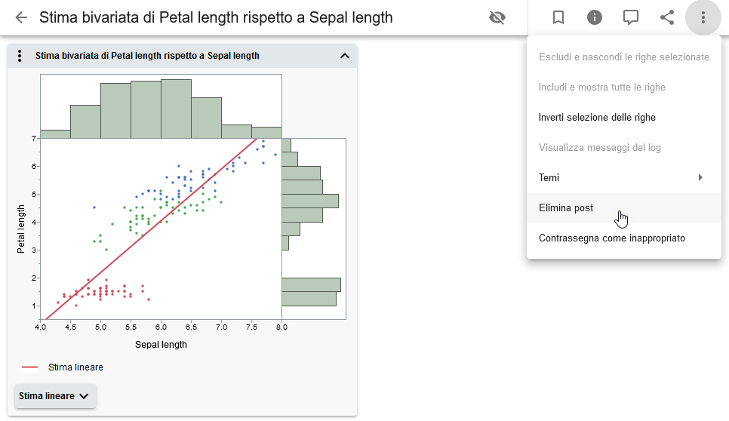Image resolution: width=729 pixels, height=421 pixels.
Task: Click the report panel title text
Action: 147,56
